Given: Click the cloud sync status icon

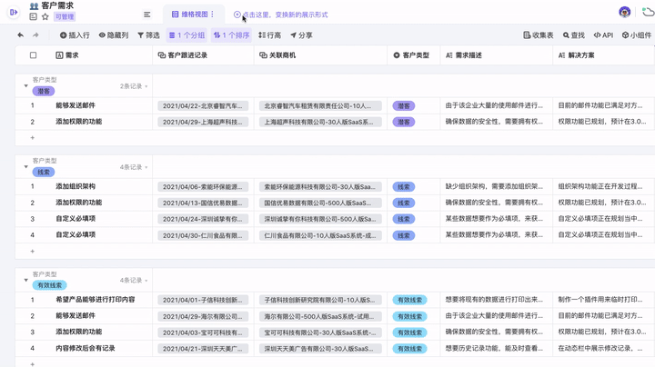Looking at the screenshot, I should point(648,12).
